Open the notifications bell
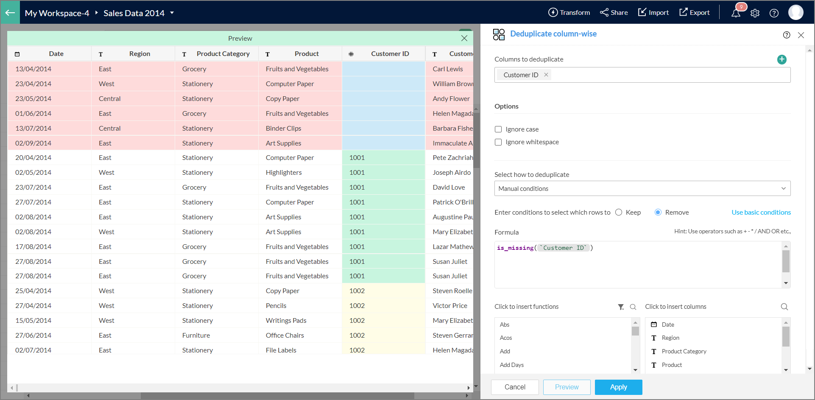 [736, 13]
